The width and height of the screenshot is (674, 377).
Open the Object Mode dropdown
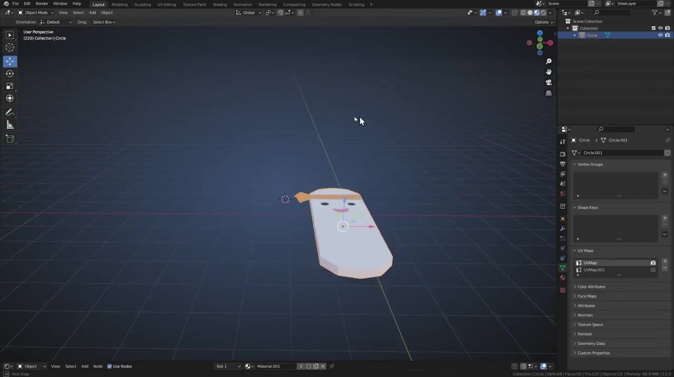click(35, 13)
